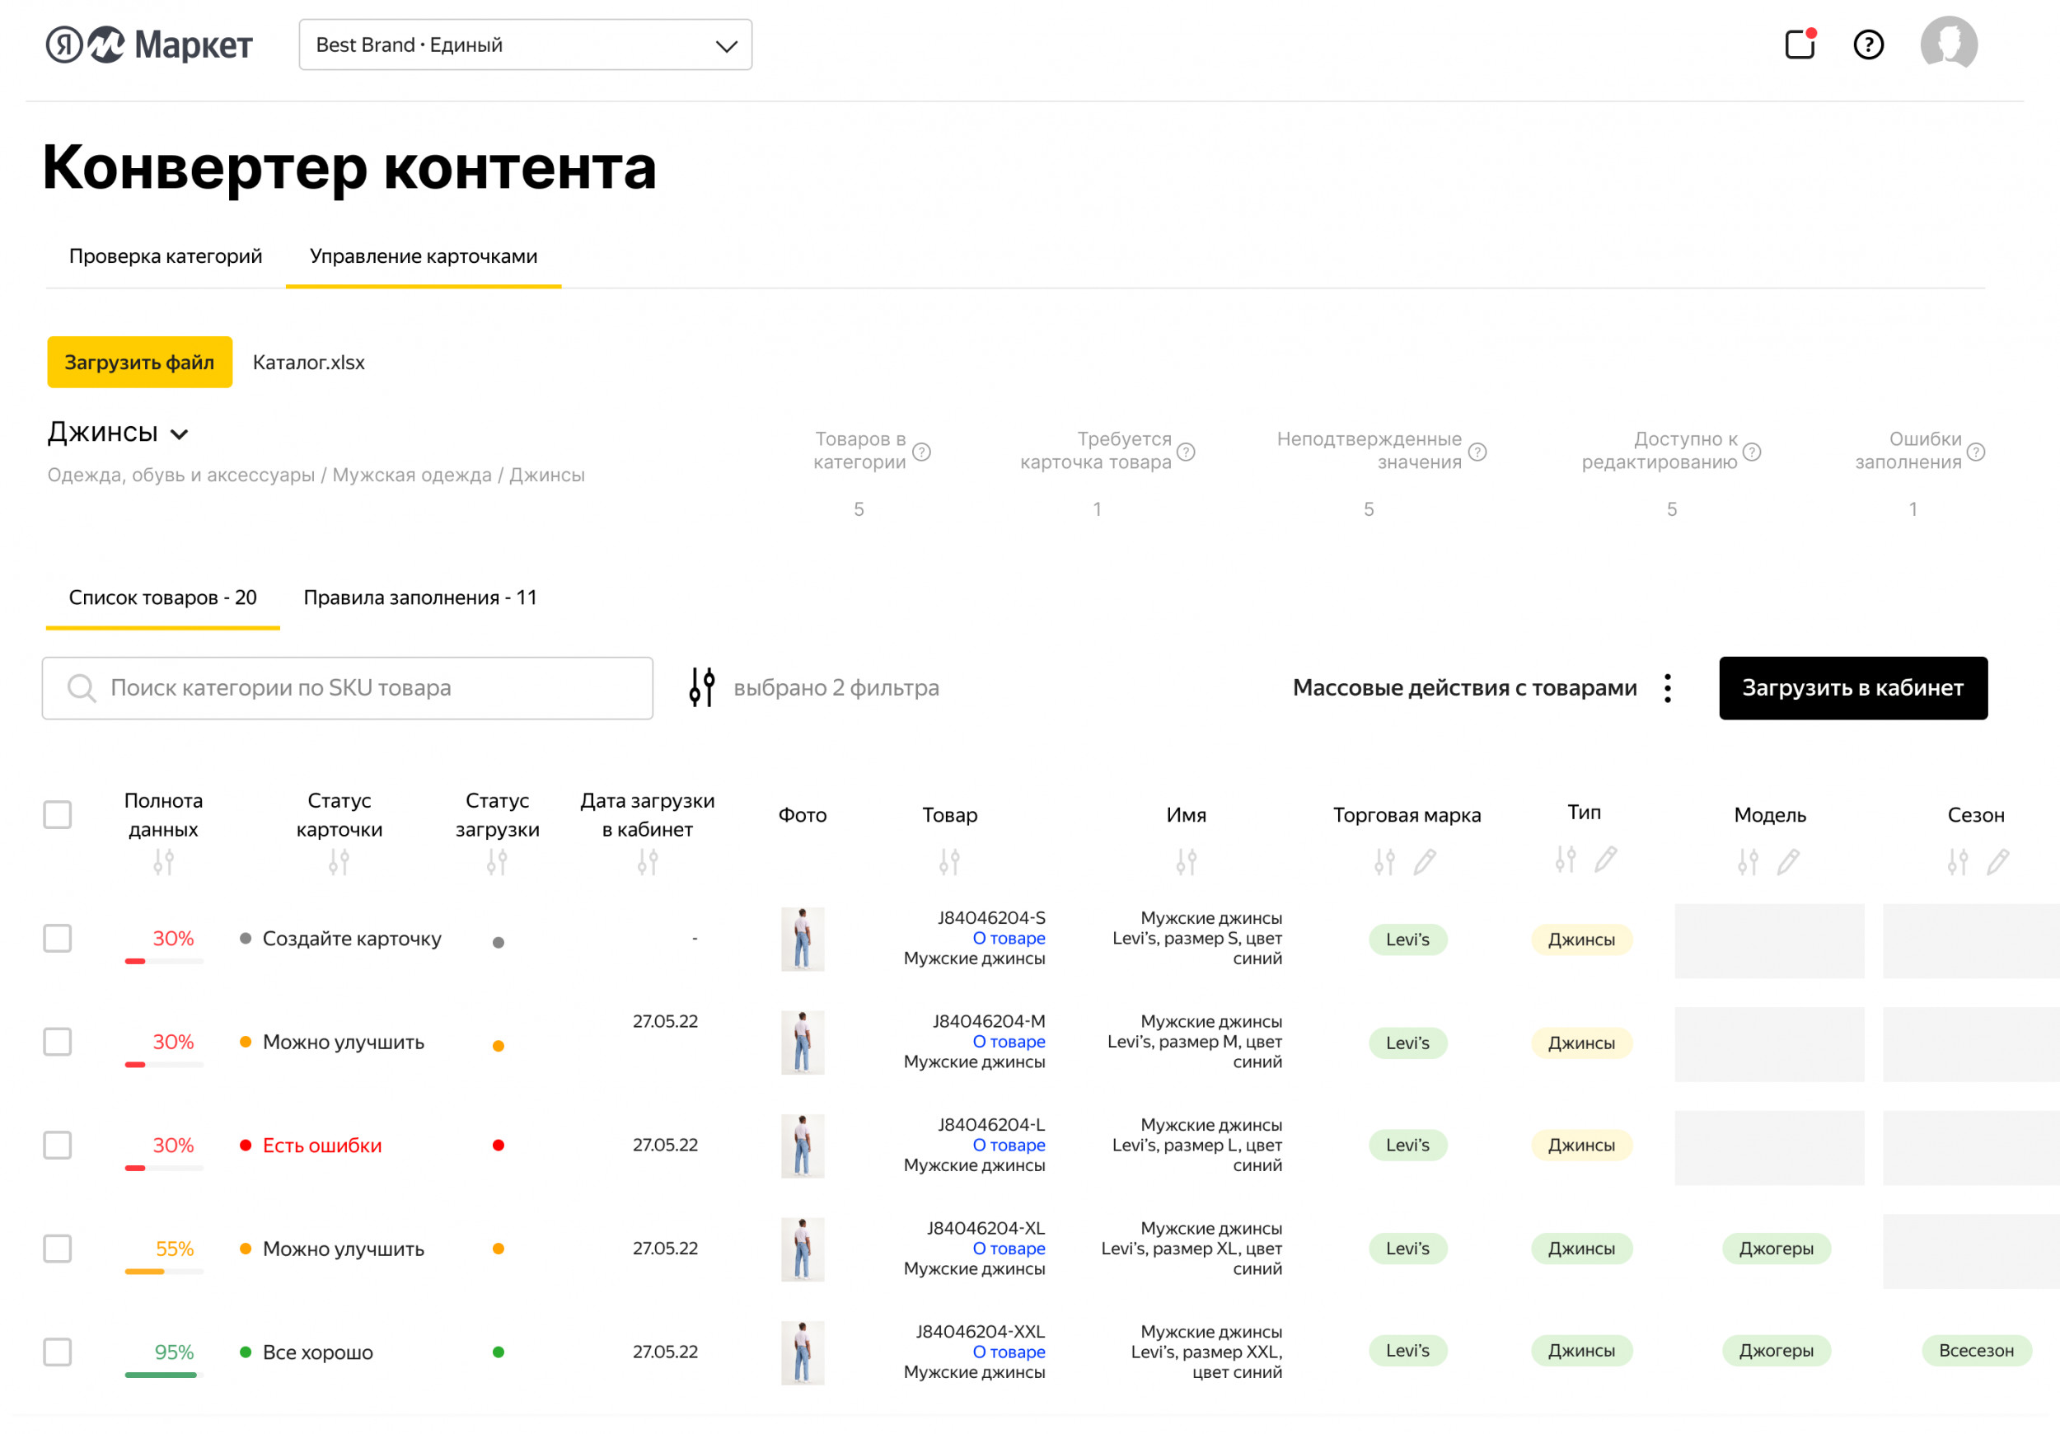Open the filter under Статус карточки column
This screenshot has width=2060, height=1434.
coord(339,861)
